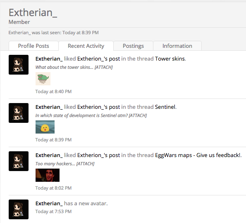Image resolution: width=246 pixels, height=223 pixels.
Task: Click Extherian_ username in new avatar entry
Action: 49,204
